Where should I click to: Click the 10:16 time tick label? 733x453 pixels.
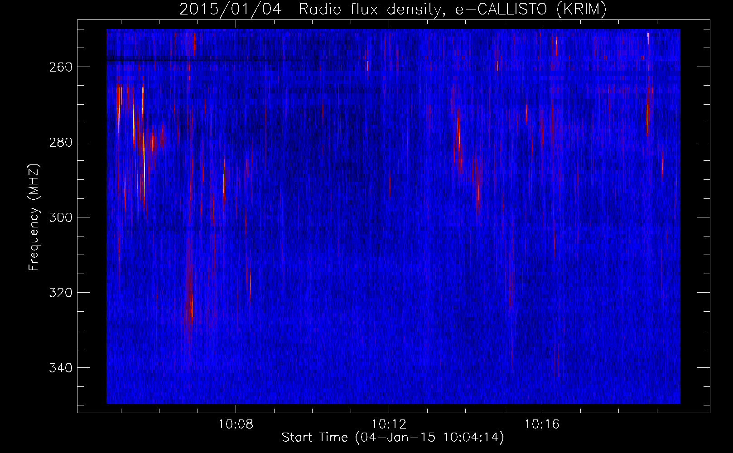click(x=542, y=424)
